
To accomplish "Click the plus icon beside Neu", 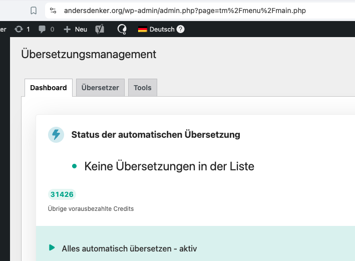I will point(67,29).
